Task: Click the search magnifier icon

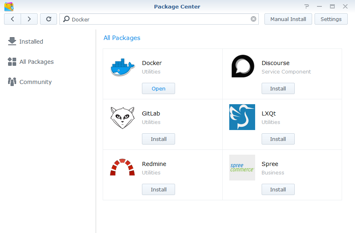Action: point(66,19)
